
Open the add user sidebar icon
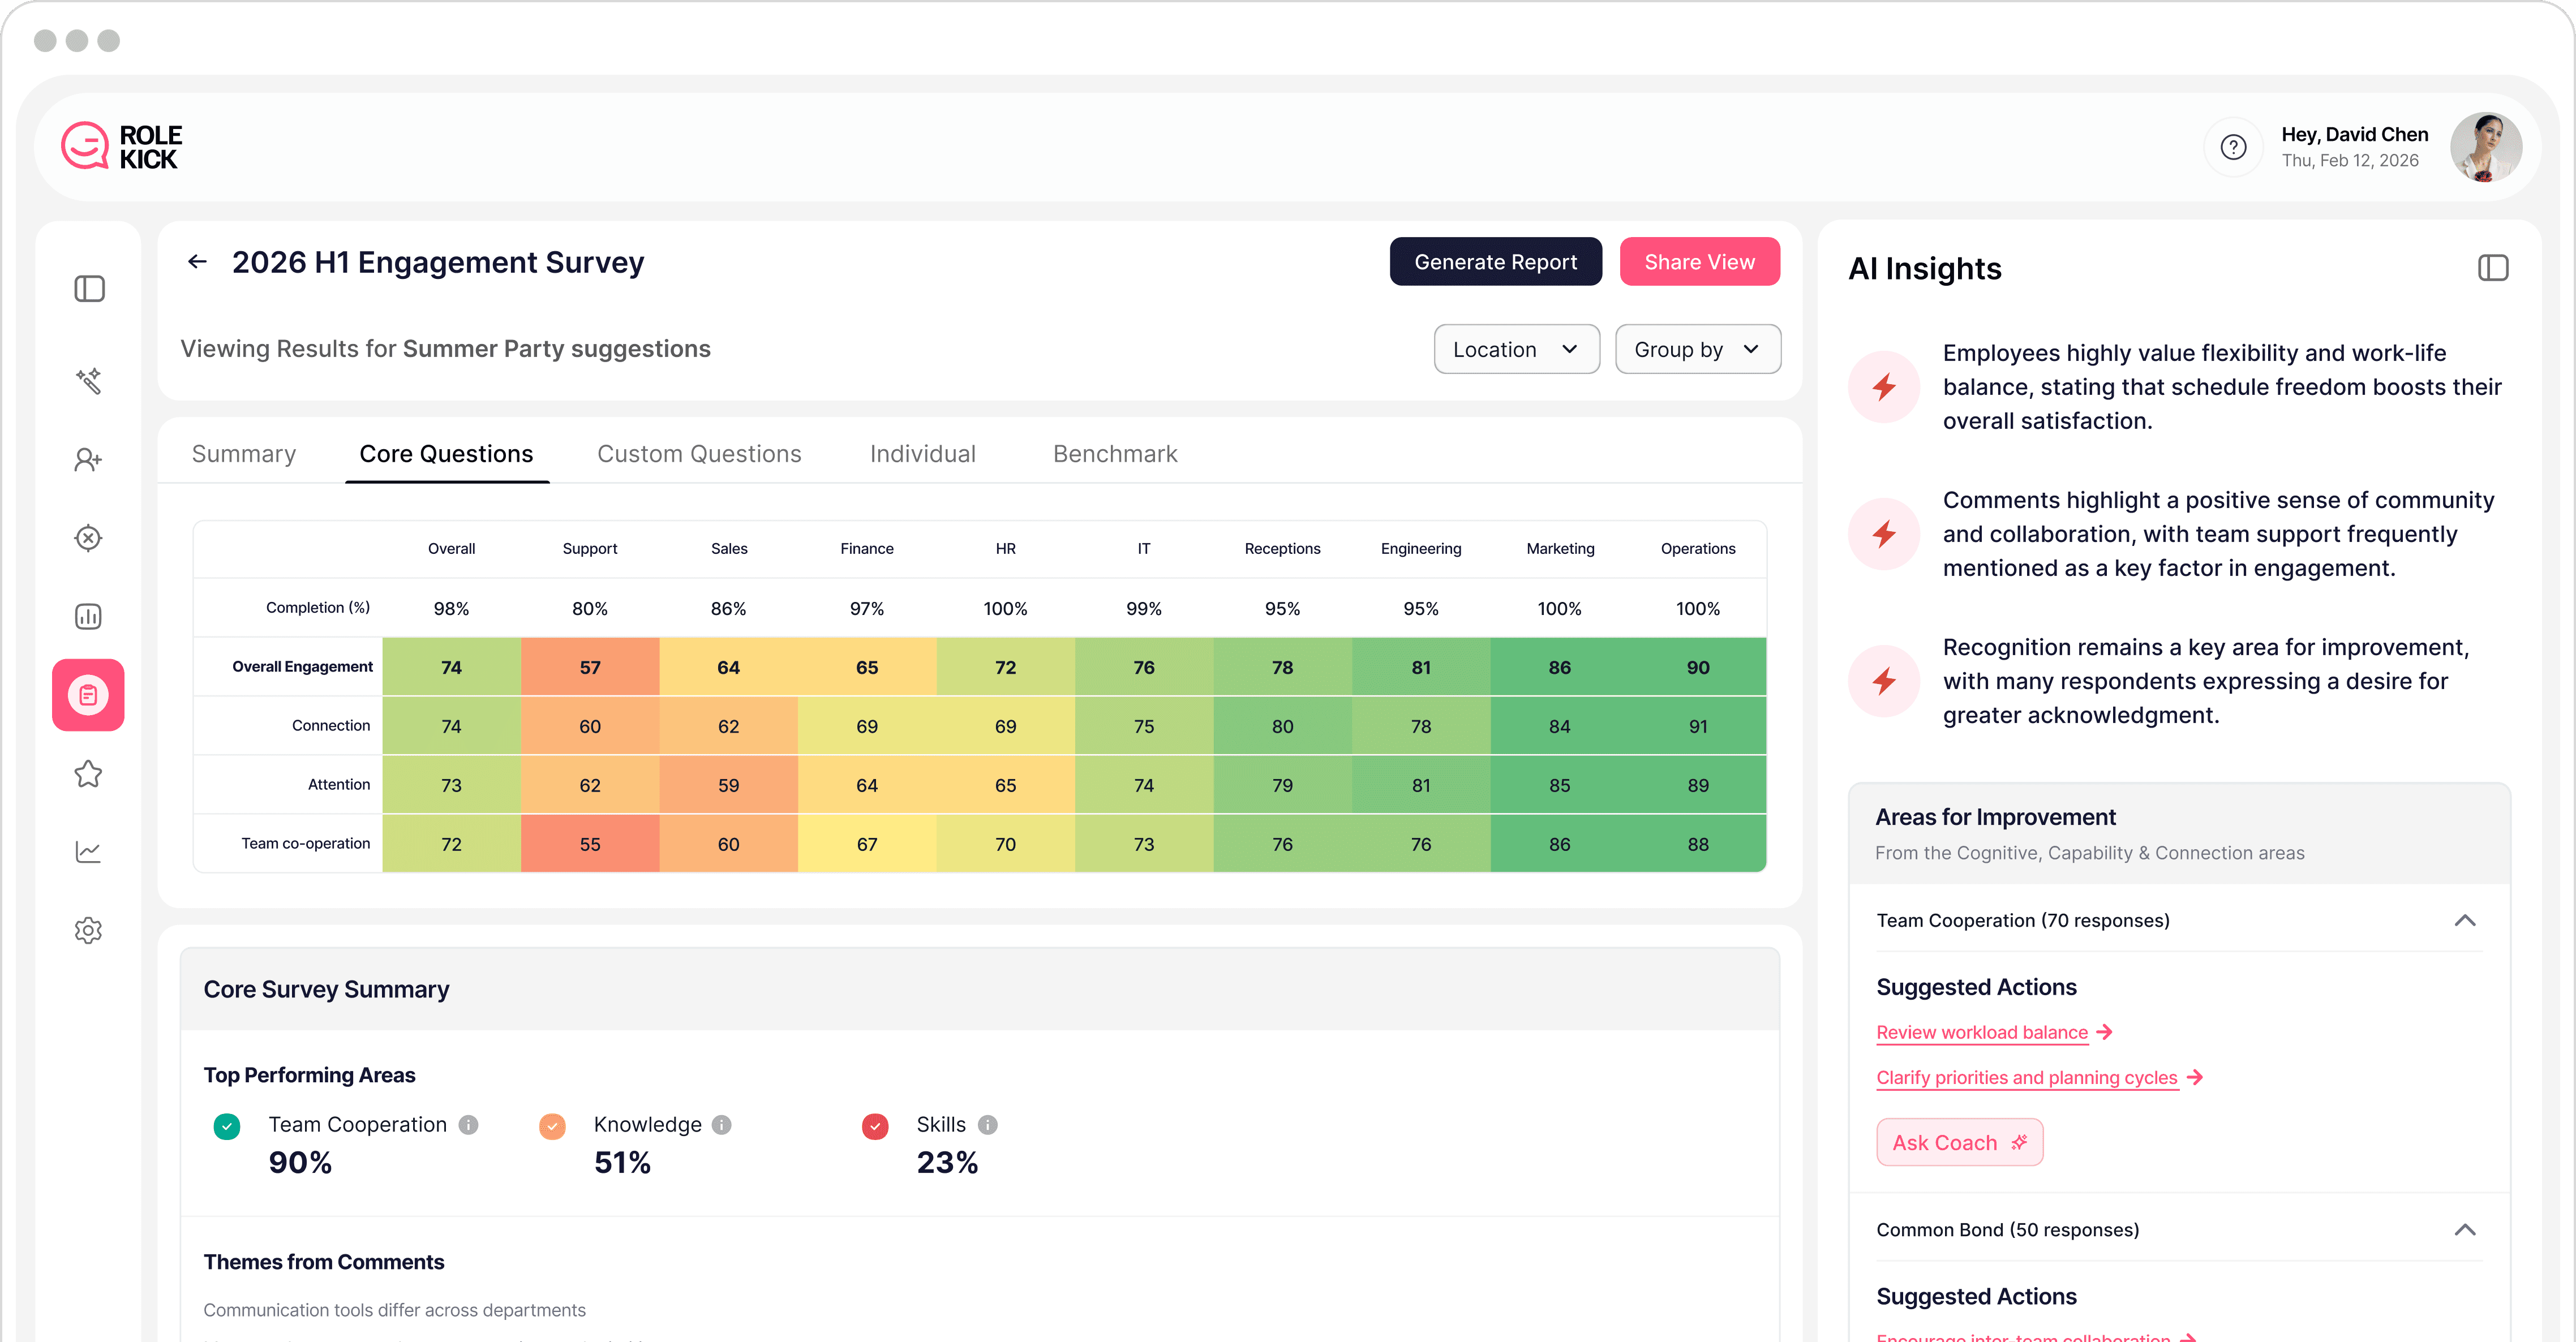point(88,460)
